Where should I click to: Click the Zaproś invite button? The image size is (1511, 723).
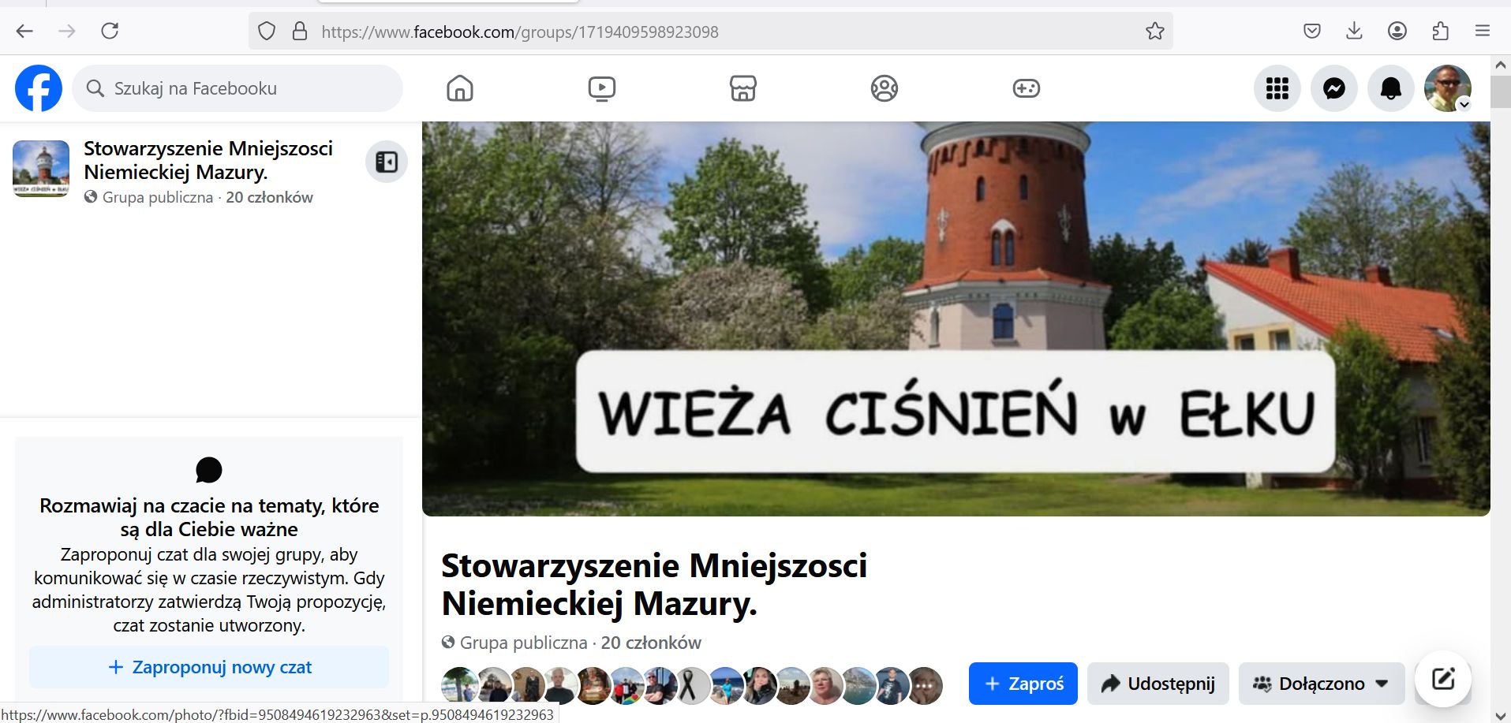pyautogui.click(x=1023, y=684)
